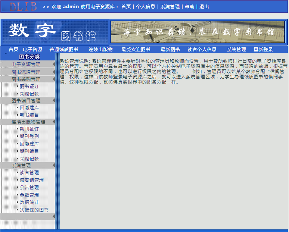Open 图书征订 in sidebar tree

pos(29,87)
